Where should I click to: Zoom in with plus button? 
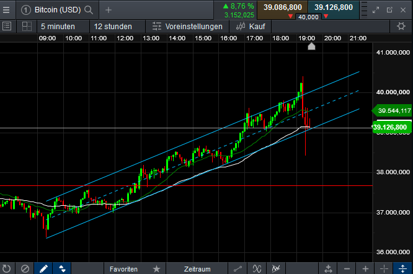(x=365, y=269)
